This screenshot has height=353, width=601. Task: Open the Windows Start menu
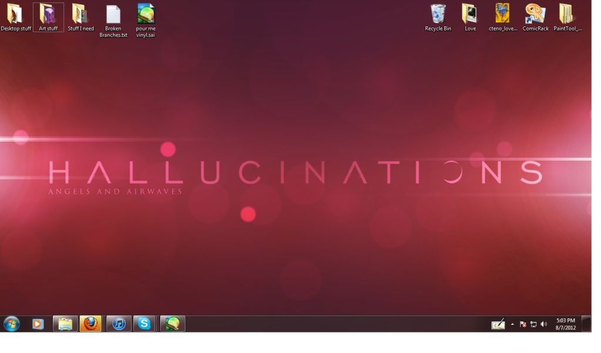click(12, 324)
